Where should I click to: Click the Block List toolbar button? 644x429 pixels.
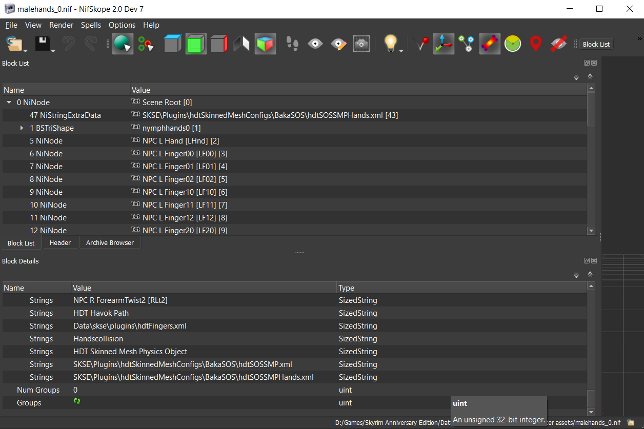[596, 45]
